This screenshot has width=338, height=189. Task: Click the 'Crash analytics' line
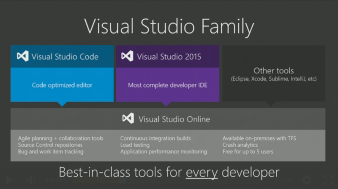click(240, 145)
